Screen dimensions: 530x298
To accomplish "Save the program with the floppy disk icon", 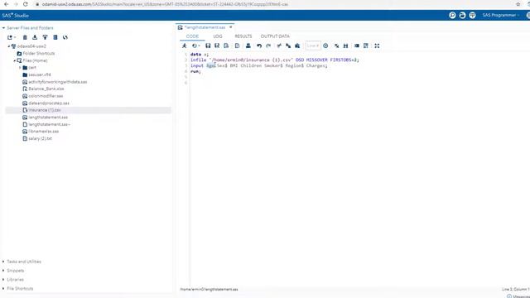I will (x=208, y=46).
